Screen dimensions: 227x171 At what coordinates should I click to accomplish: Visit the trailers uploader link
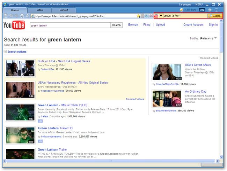pos(45,116)
